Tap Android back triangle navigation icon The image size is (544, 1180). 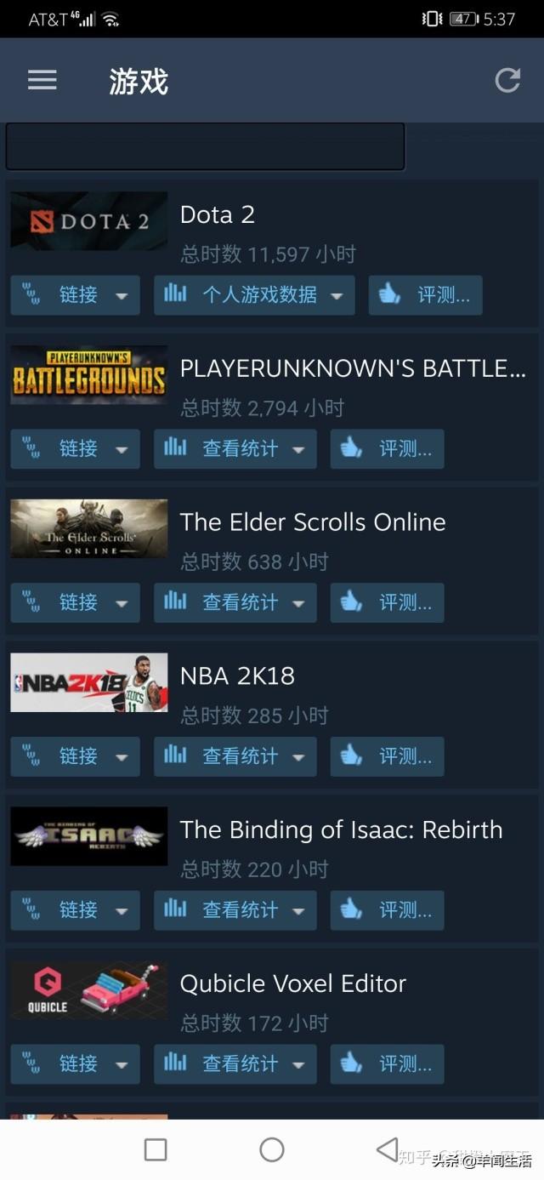[387, 1149]
